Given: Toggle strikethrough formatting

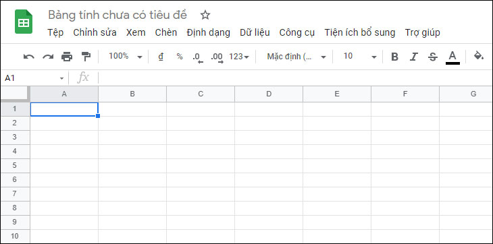Looking at the screenshot, I should (x=433, y=57).
